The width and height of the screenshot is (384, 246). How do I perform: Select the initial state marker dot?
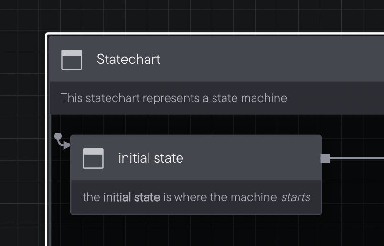58,136
